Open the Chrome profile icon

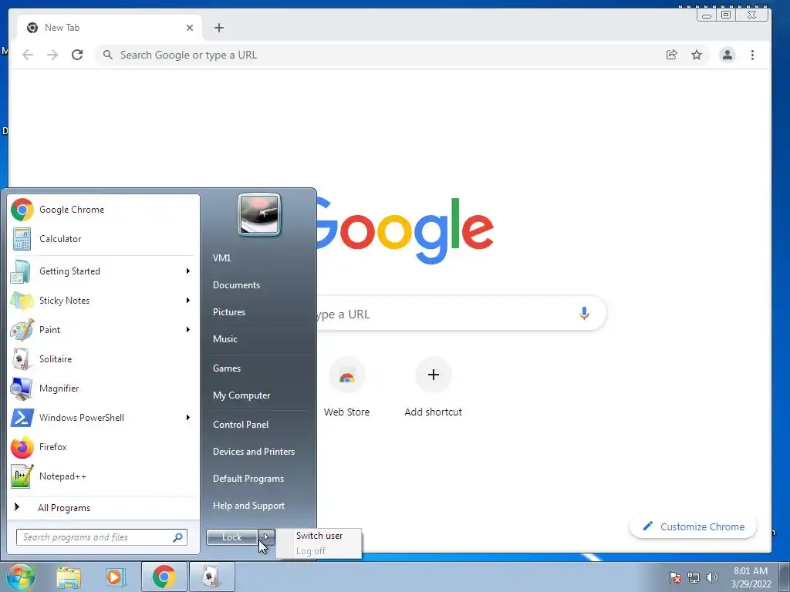point(728,55)
